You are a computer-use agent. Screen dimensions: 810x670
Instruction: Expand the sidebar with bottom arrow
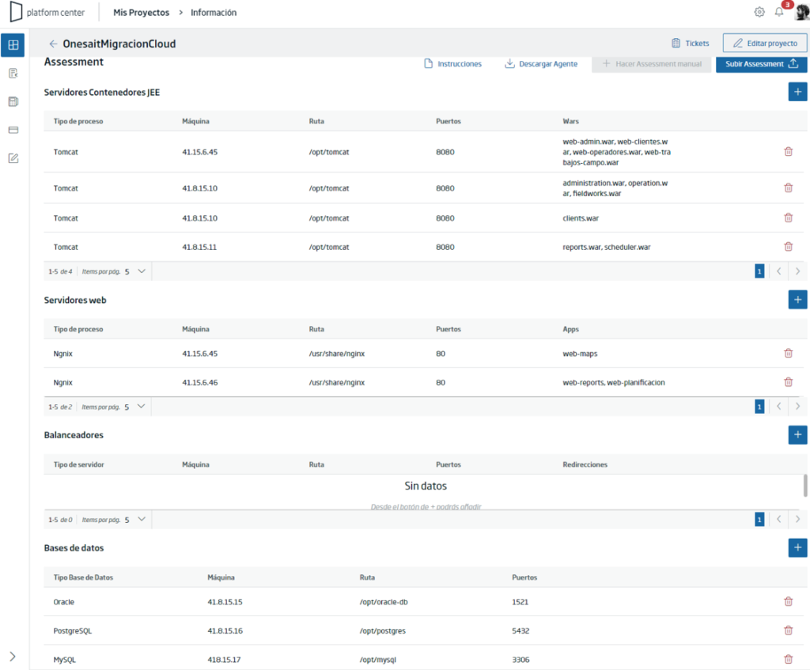[x=13, y=657]
